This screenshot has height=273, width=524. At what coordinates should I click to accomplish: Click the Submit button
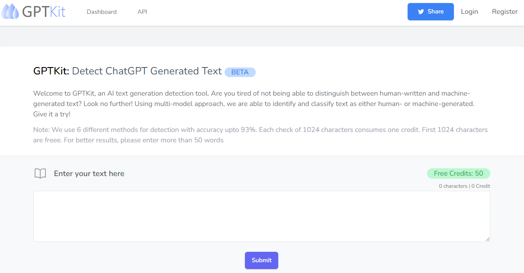261,260
